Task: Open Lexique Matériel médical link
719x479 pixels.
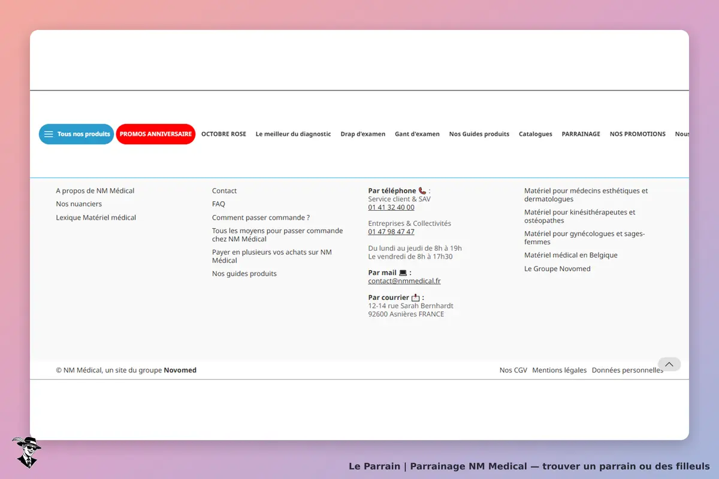Action: tap(96, 218)
